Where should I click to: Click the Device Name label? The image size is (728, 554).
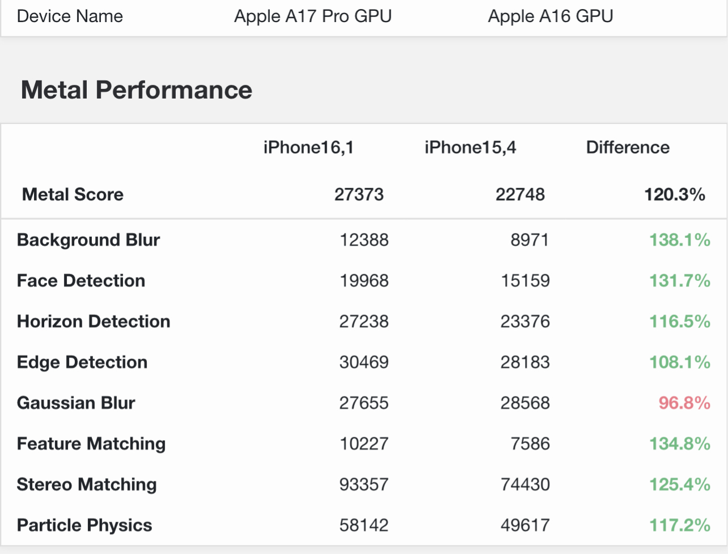pos(70,16)
